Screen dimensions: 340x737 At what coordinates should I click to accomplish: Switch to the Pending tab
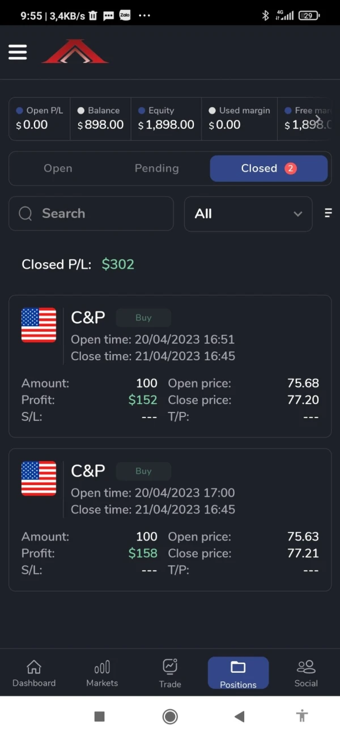[x=156, y=169]
